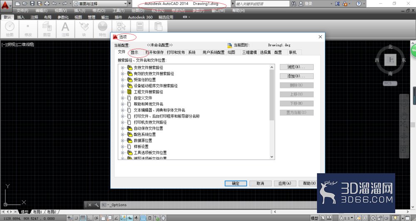416x221 pixels.
Task: Click the binoculars search icon
Action: (293, 4)
